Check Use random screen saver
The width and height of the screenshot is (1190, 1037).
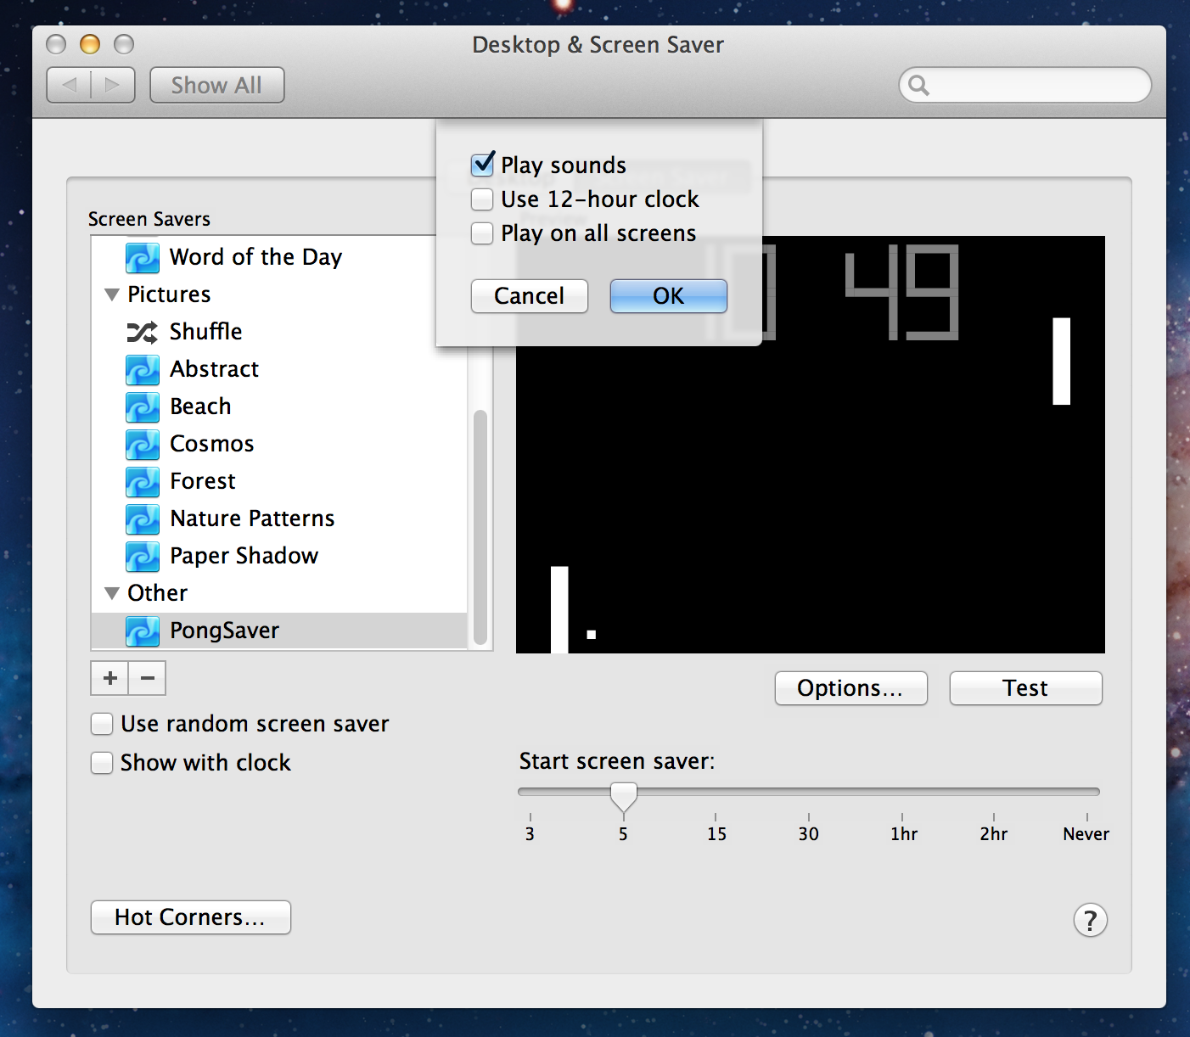click(102, 724)
